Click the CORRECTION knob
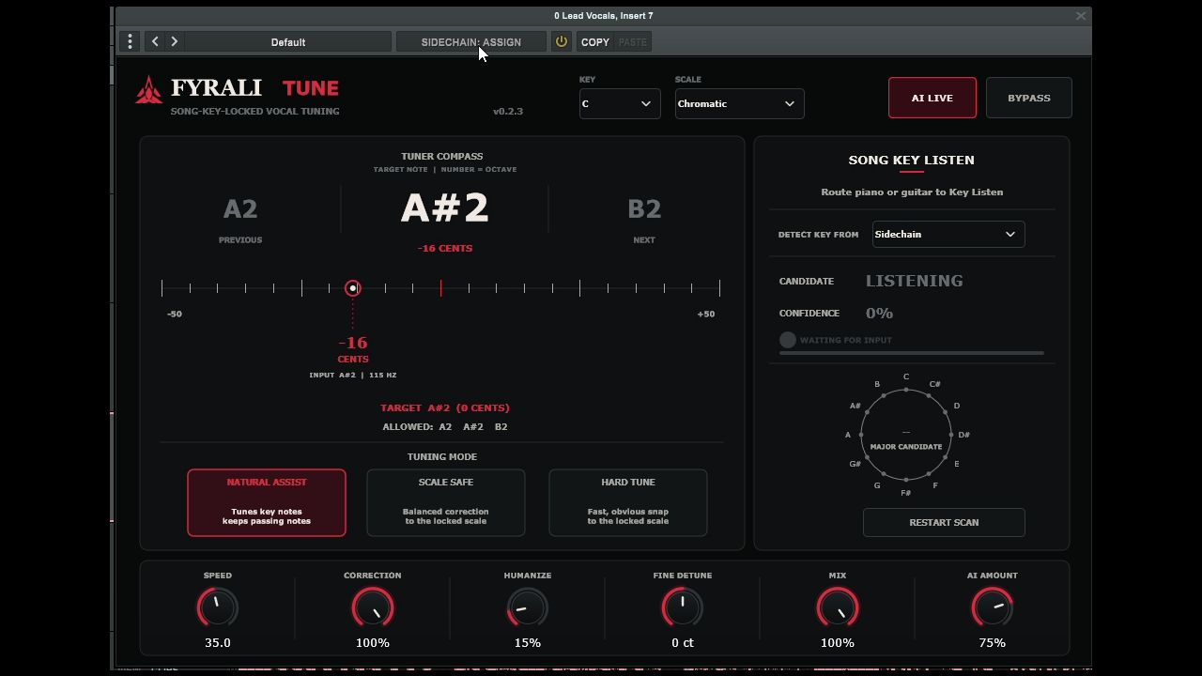Viewport: 1202px width, 676px height. point(373,607)
